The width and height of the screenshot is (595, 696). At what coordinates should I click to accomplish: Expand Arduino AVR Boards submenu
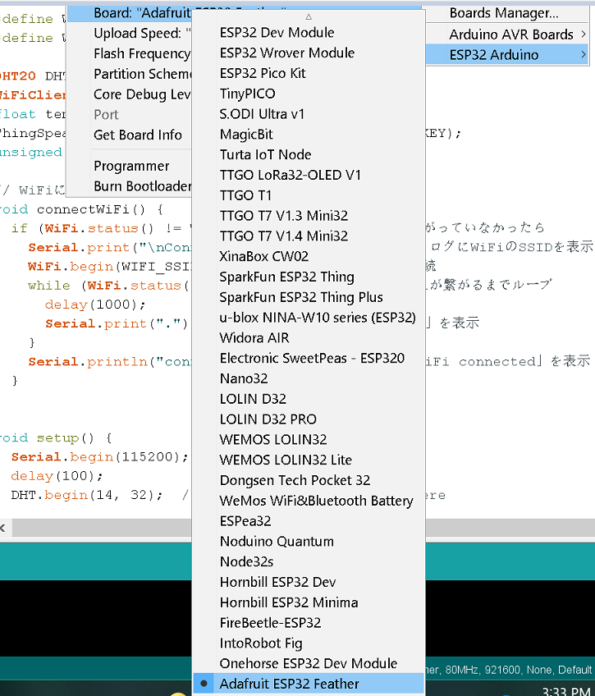(x=507, y=34)
